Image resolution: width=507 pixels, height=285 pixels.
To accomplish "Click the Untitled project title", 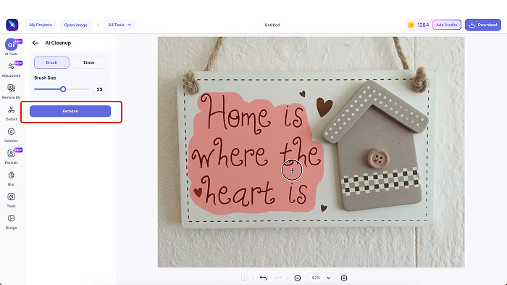I will (x=272, y=25).
